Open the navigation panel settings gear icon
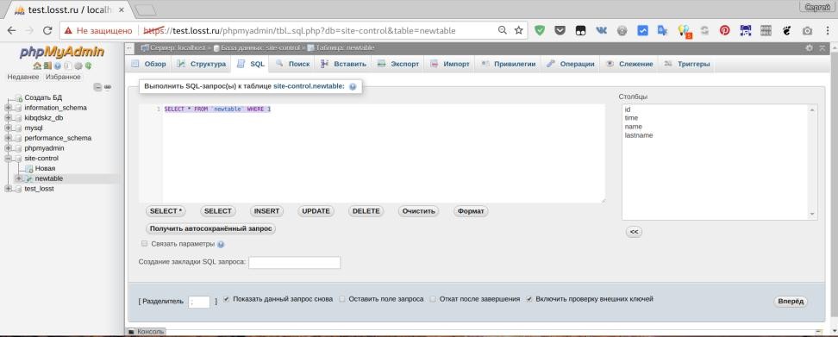 [x=78, y=66]
